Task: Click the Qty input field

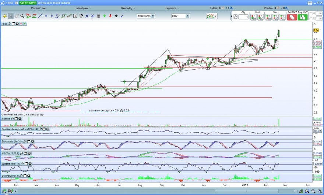Action: click(243, 17)
